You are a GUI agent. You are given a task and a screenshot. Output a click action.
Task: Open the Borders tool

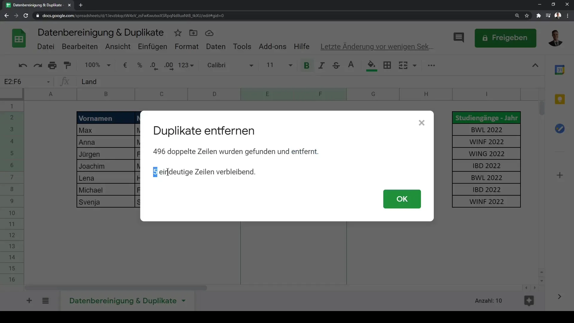pos(387,65)
